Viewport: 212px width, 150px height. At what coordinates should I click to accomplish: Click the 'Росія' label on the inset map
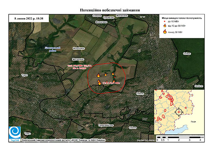pos(193,122)
